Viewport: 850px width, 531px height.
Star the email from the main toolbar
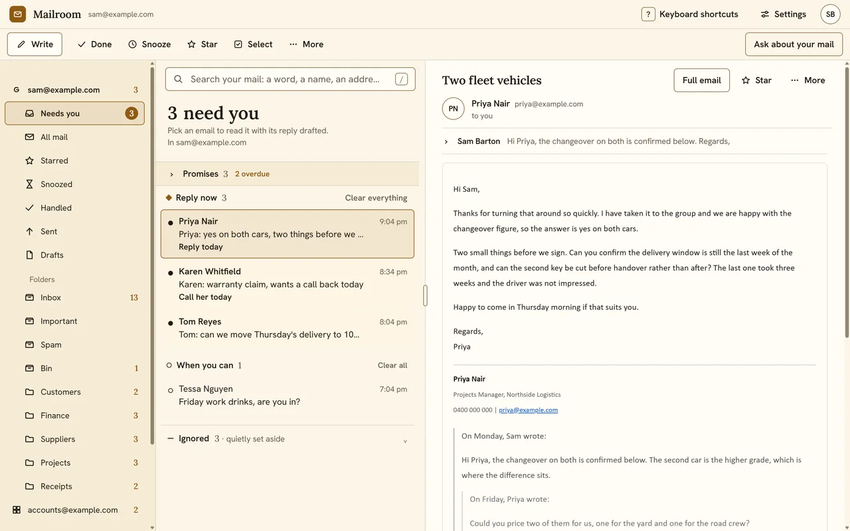(203, 44)
